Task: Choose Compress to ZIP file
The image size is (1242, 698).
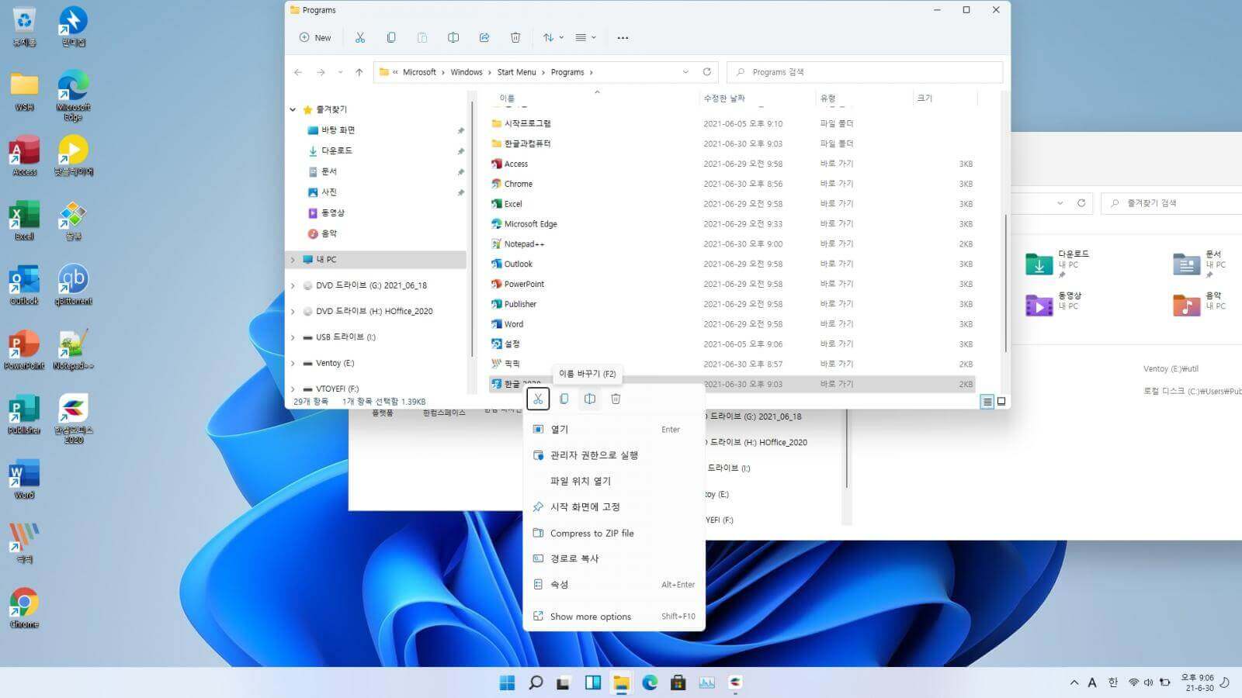Action: (614, 533)
